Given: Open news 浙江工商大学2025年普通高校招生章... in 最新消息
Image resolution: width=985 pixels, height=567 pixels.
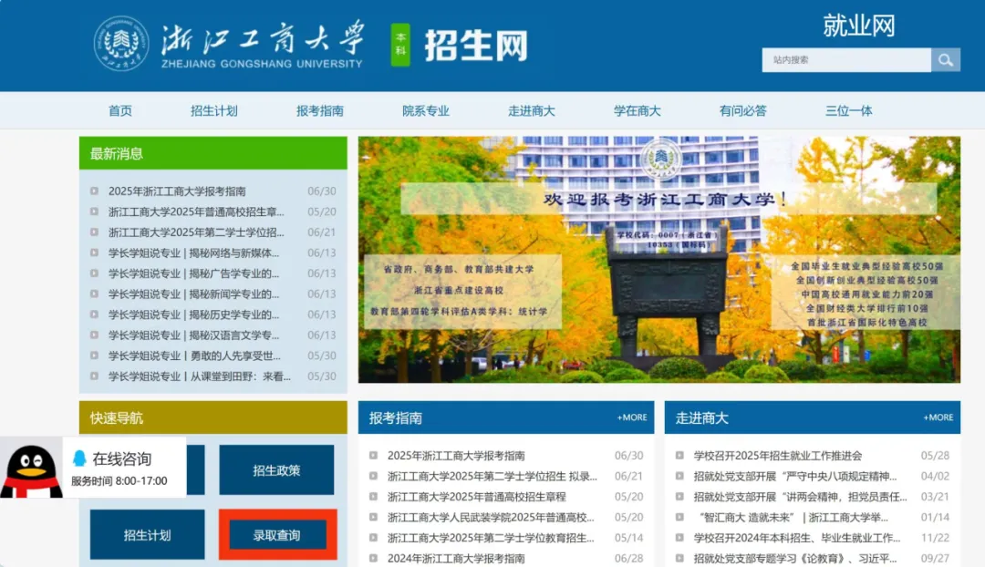Looking at the screenshot, I should (x=196, y=211).
